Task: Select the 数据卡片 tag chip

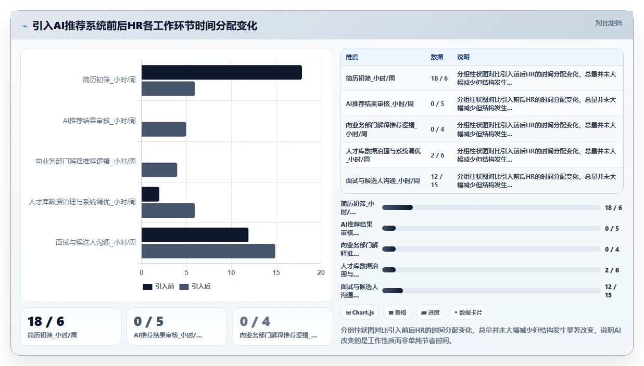Action: (x=468, y=312)
